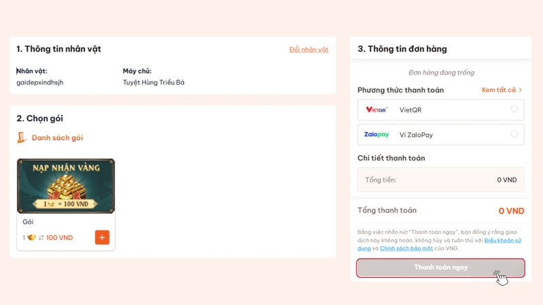The width and height of the screenshot is (543, 305).
Task: Click the Chi tiết thanh toán heading
Action: tap(391, 158)
